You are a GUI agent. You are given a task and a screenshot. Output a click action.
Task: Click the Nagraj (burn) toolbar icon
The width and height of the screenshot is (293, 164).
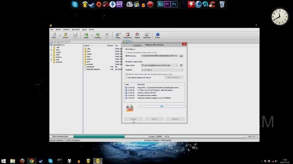coord(137,36)
